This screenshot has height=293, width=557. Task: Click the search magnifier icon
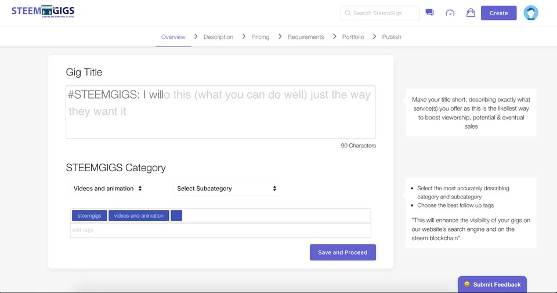click(x=348, y=13)
